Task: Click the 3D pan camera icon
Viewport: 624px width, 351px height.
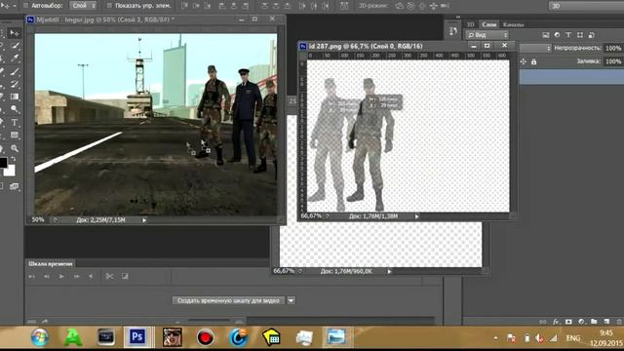Action: (422, 6)
